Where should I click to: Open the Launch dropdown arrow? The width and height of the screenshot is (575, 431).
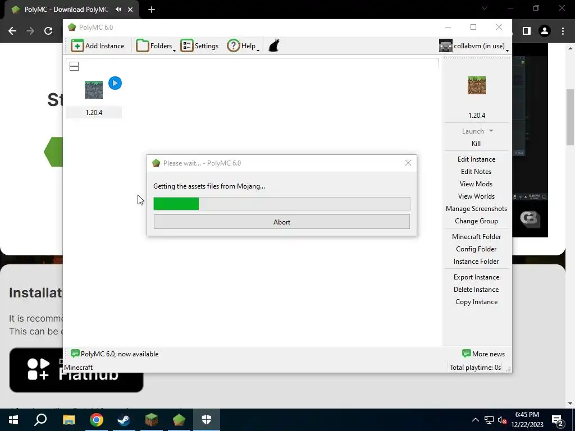click(x=491, y=131)
